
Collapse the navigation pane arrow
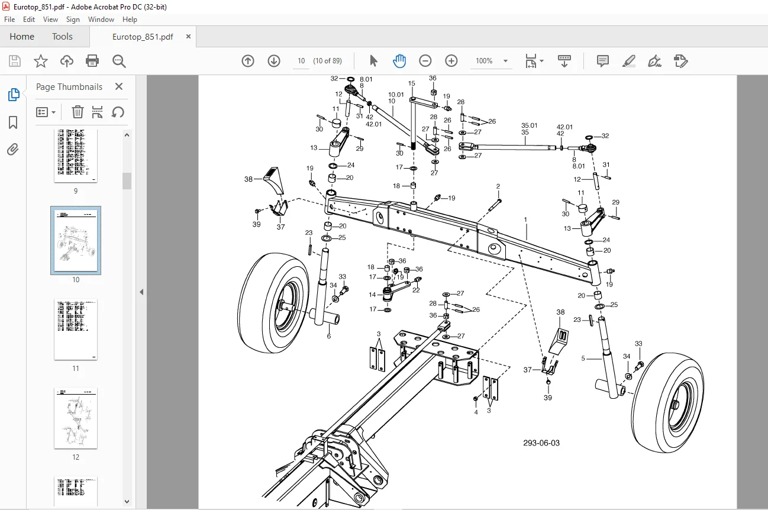click(x=141, y=292)
